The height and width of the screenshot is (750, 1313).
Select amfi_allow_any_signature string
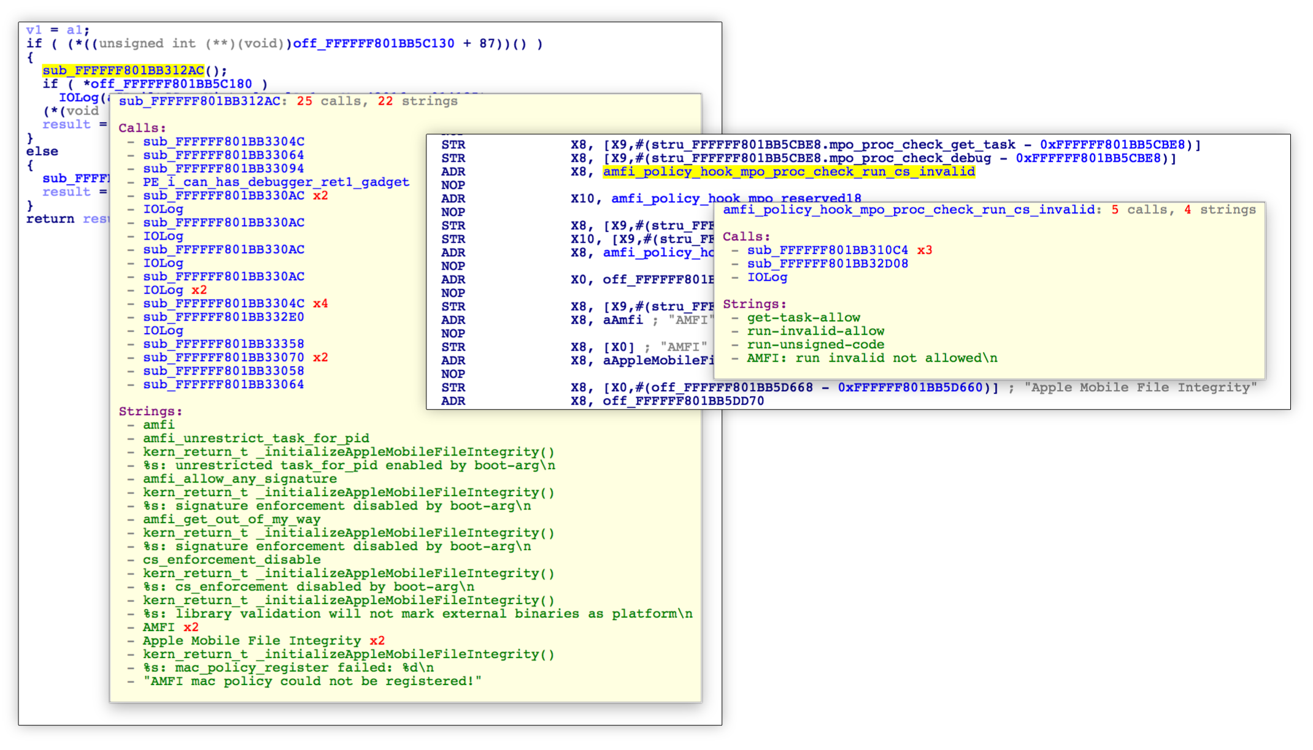(x=240, y=479)
